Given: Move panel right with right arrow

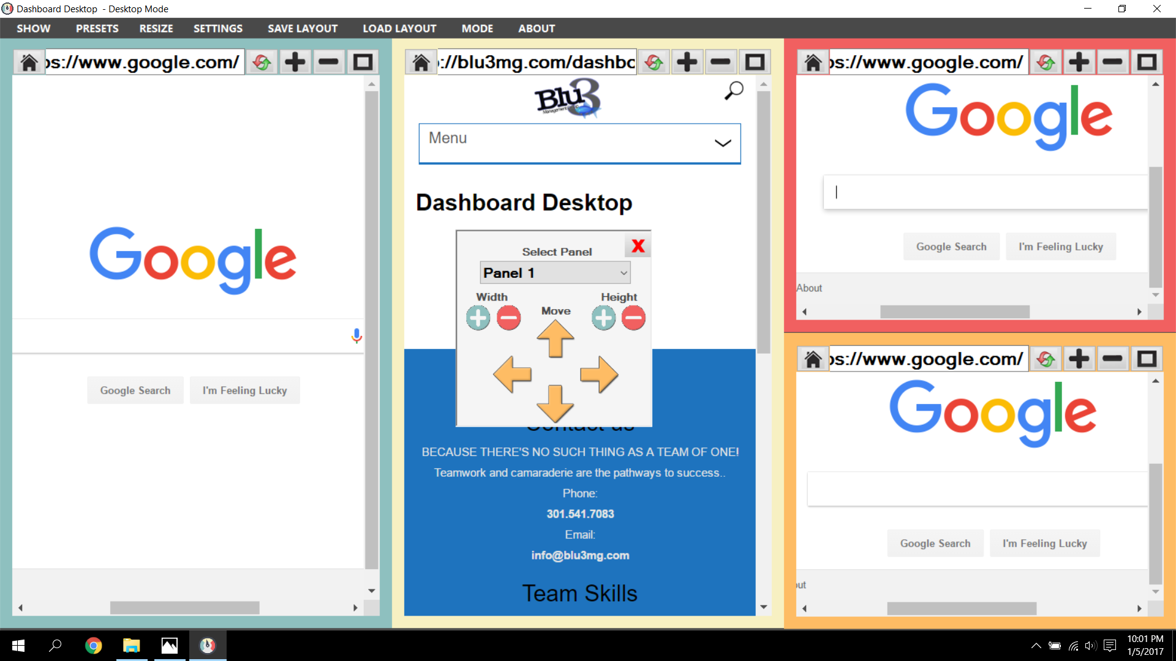Looking at the screenshot, I should point(599,375).
